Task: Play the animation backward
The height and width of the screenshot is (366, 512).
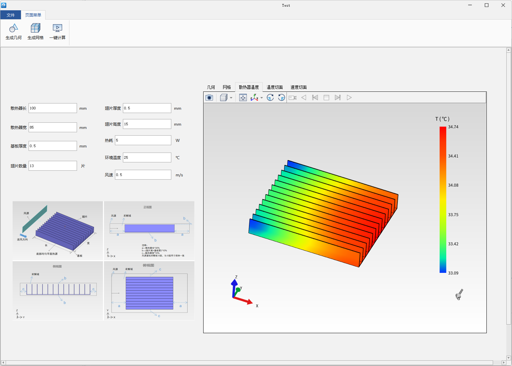Action: [x=304, y=97]
